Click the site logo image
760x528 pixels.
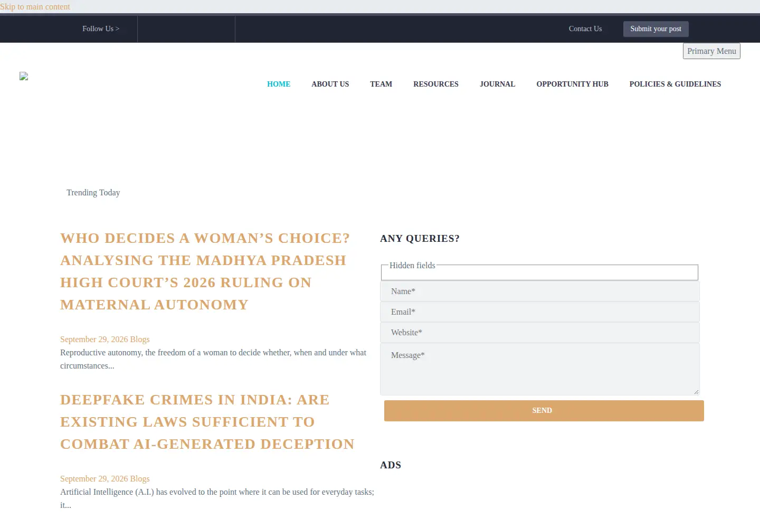tap(24, 76)
